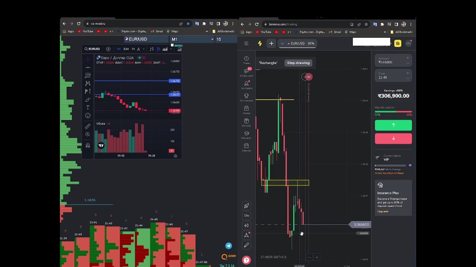476x267 pixels.
Task: Select the 1Ч hourly timeframe
Action: click(x=133, y=49)
